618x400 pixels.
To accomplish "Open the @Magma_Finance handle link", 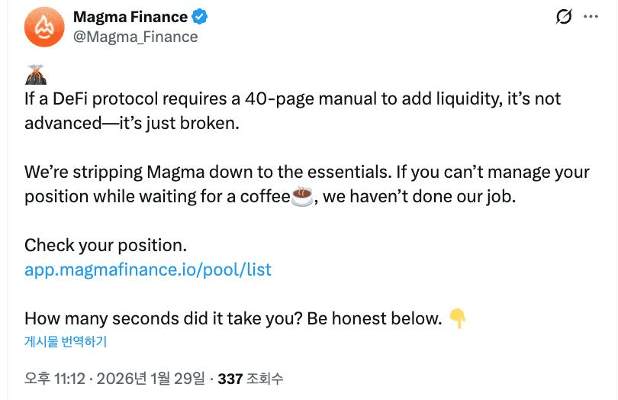I will click(135, 37).
